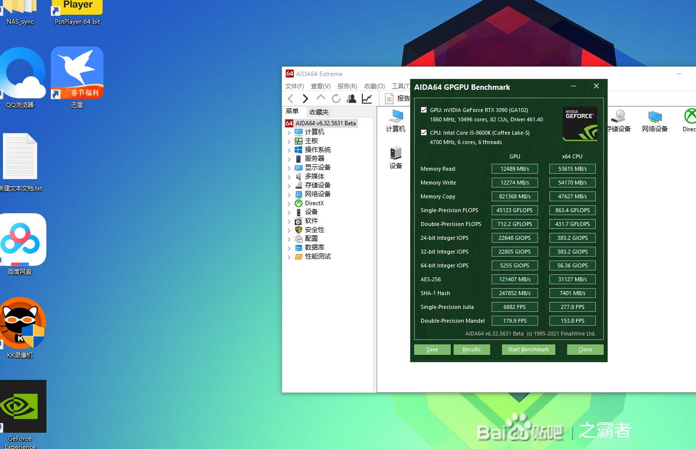
Task: Open the 文件(F) menu
Action: [295, 86]
